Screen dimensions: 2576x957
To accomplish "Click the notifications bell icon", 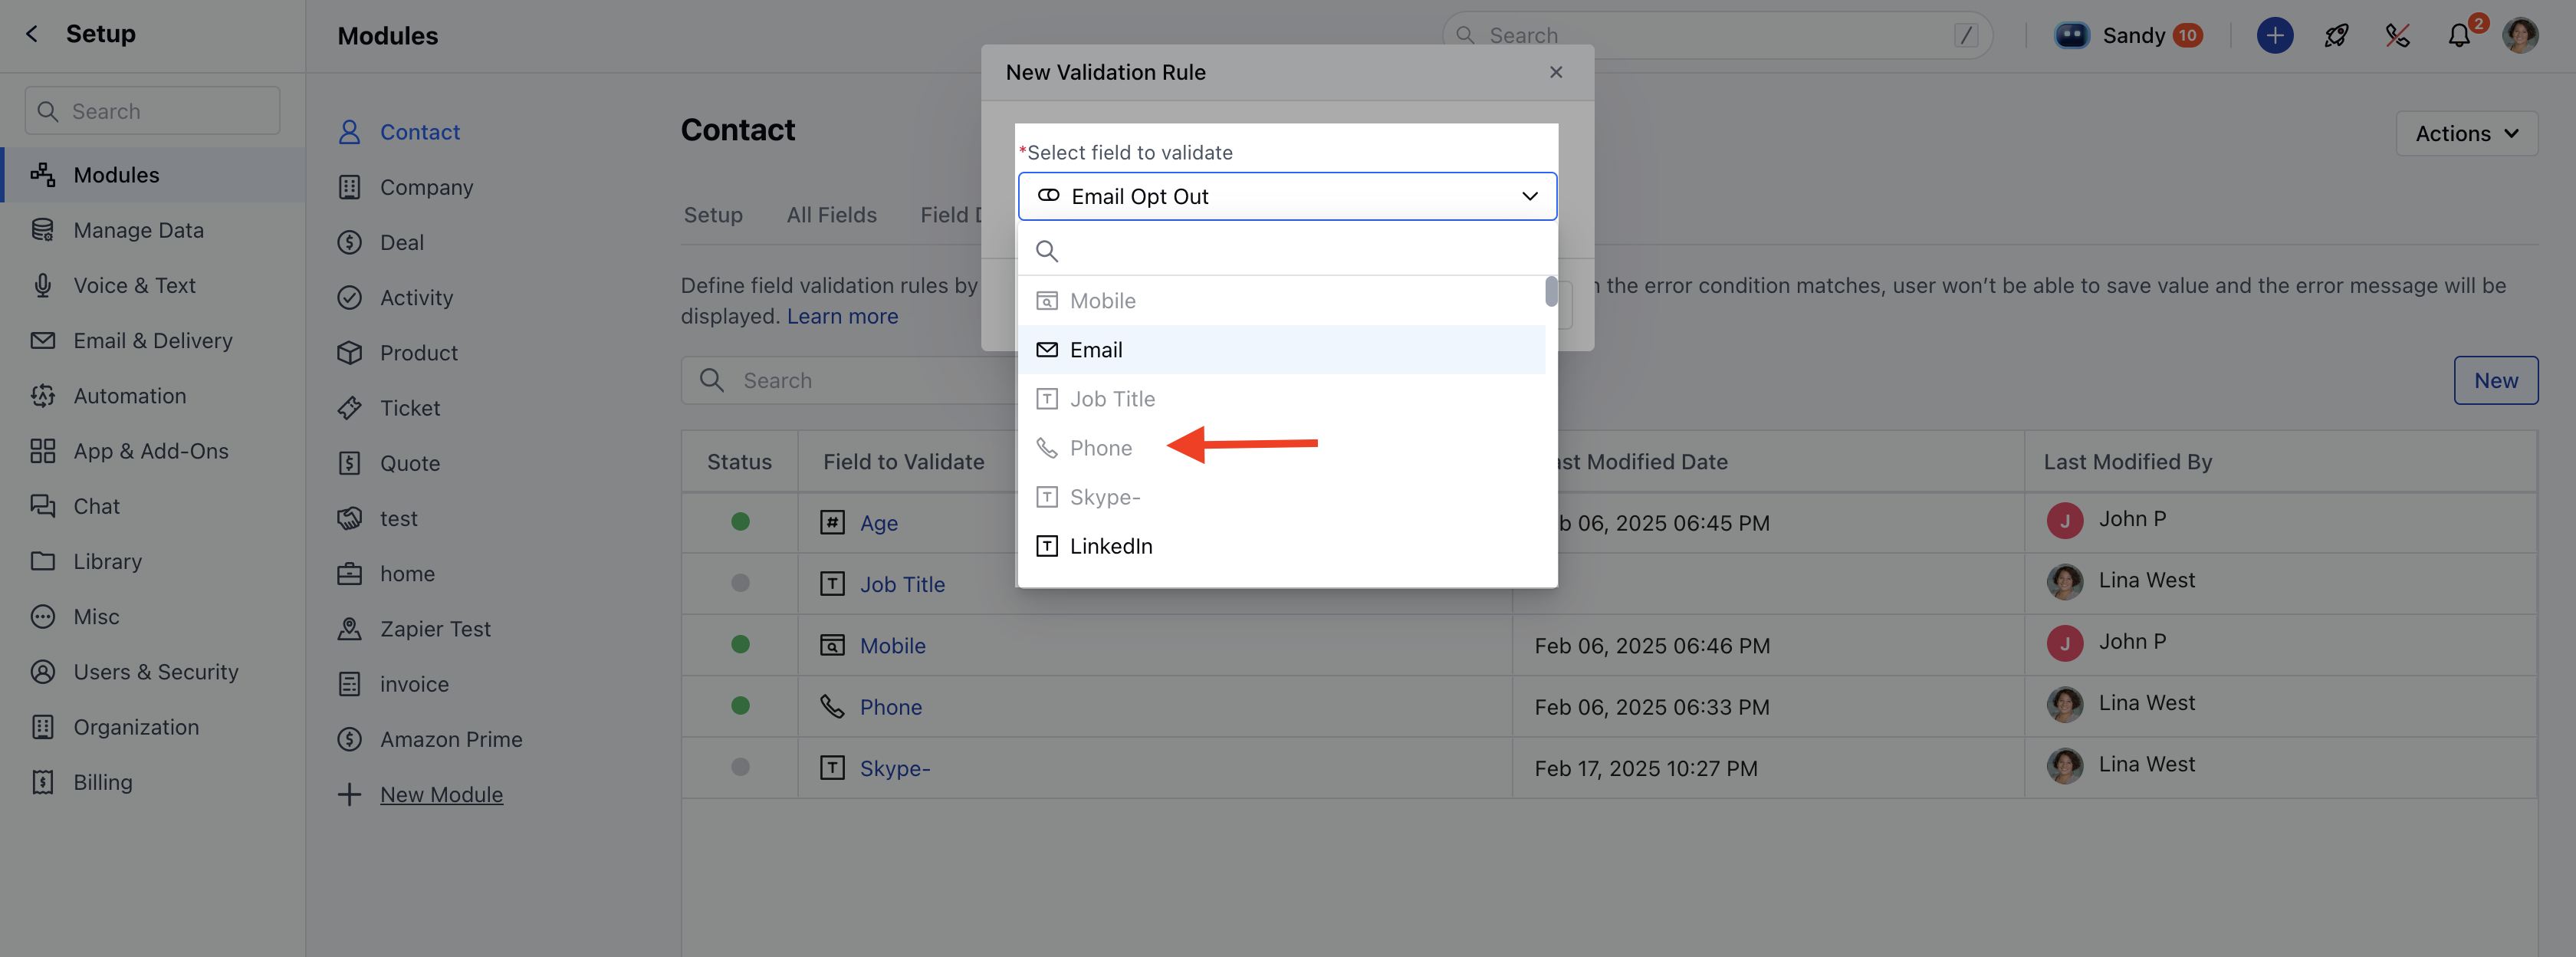I will [2458, 36].
